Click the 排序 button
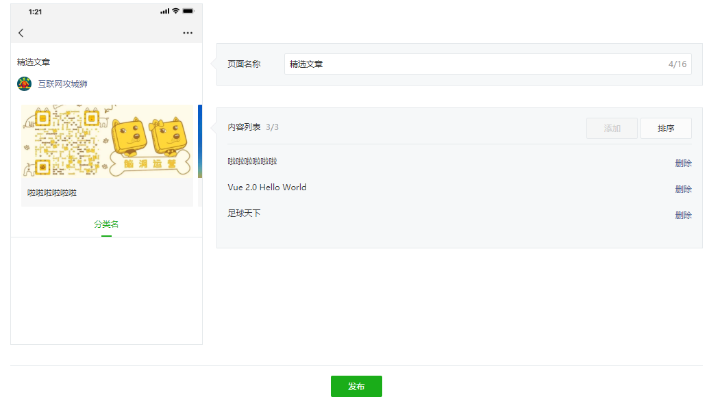Image resolution: width=722 pixels, height=401 pixels. click(666, 128)
